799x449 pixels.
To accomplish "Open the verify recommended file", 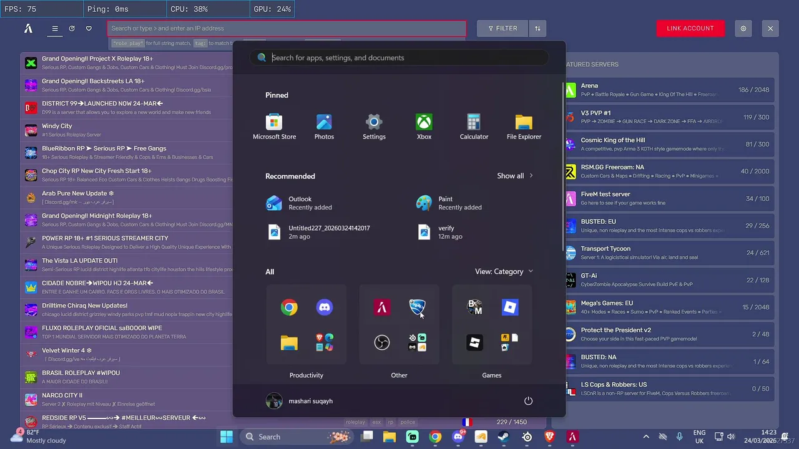I will (442, 232).
